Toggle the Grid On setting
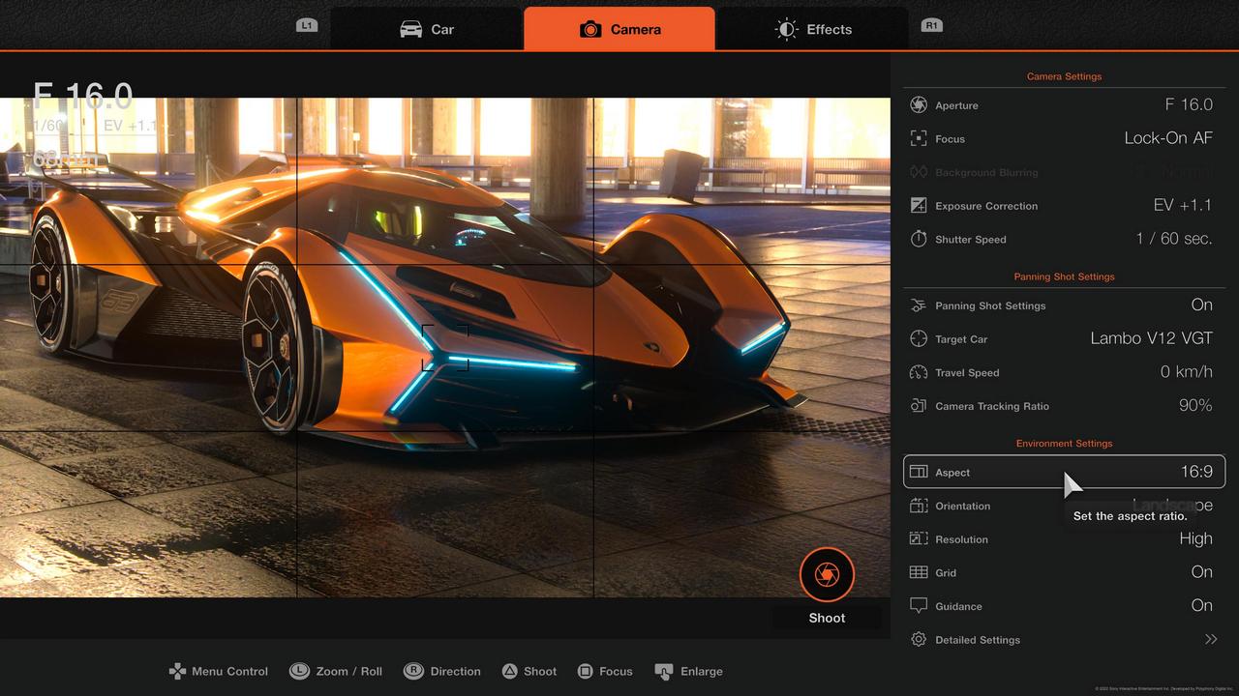The height and width of the screenshot is (696, 1239). (x=1201, y=572)
